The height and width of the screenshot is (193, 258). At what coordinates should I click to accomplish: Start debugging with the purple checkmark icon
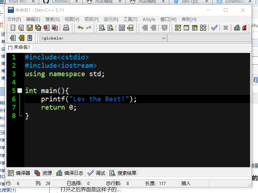[x=214, y=28]
